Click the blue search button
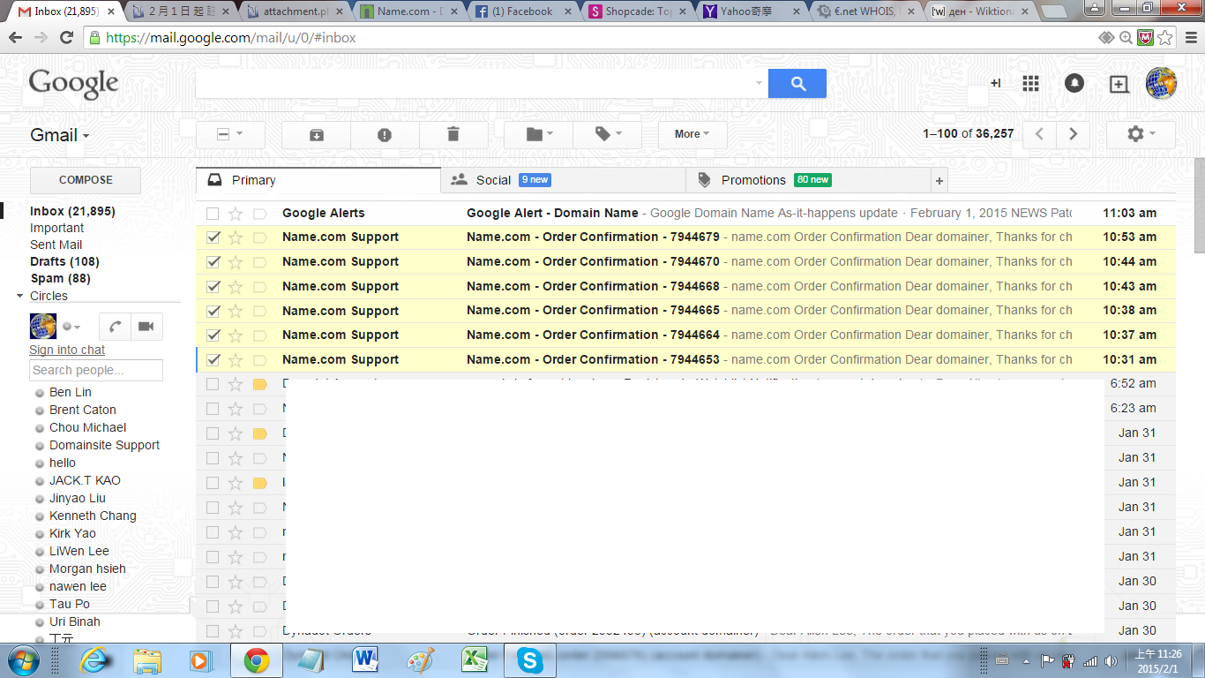 (797, 84)
